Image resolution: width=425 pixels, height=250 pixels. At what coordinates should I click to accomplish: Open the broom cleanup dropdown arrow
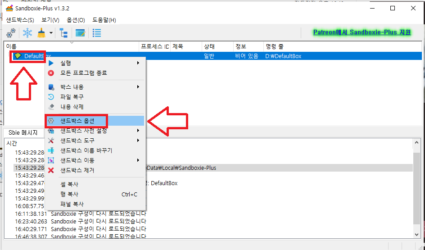(51, 33)
